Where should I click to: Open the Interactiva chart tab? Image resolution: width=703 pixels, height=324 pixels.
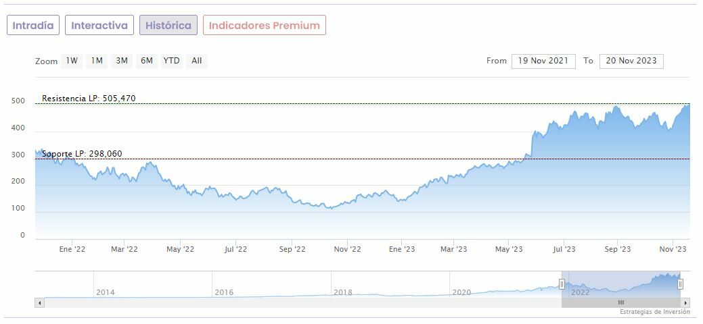point(99,26)
